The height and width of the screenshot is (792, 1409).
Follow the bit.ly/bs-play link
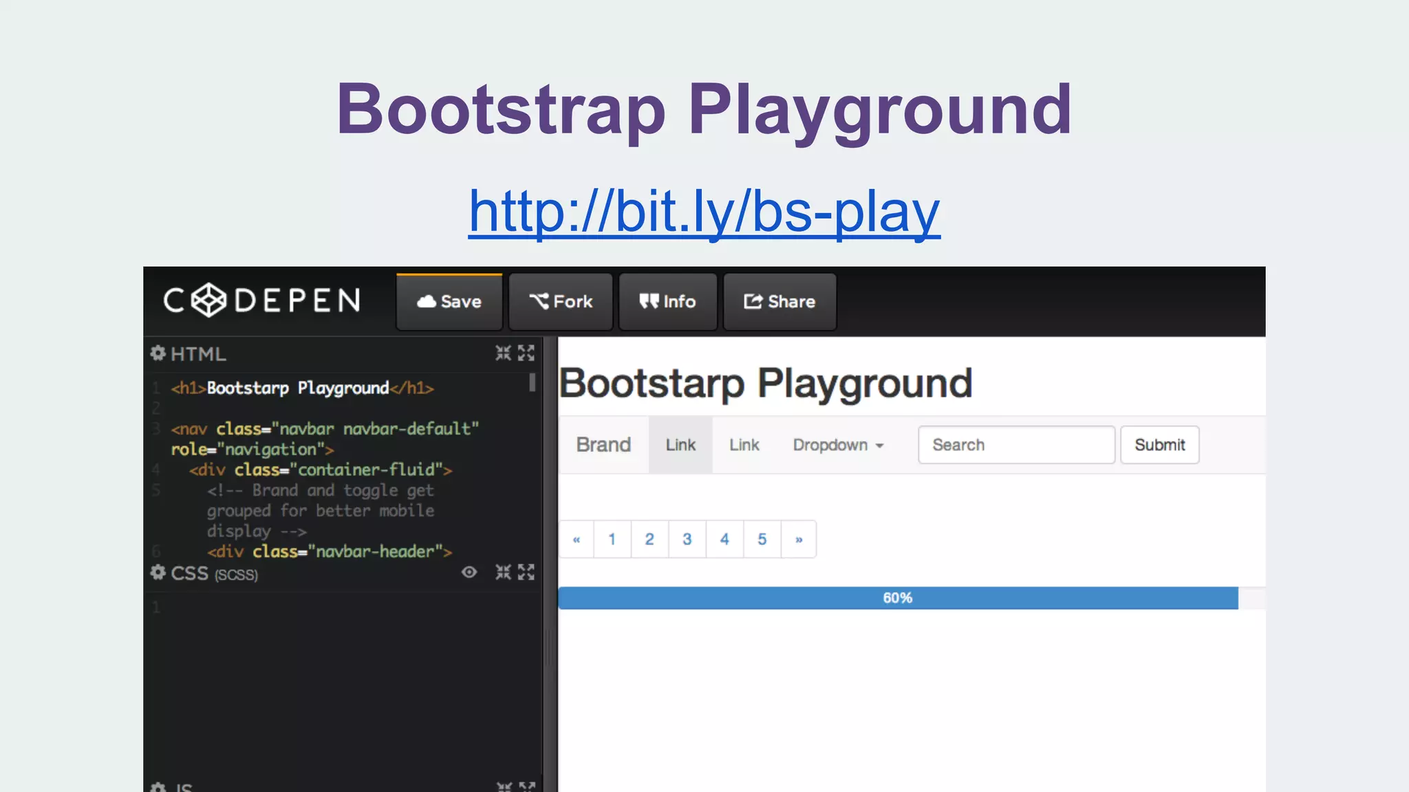[x=704, y=211]
